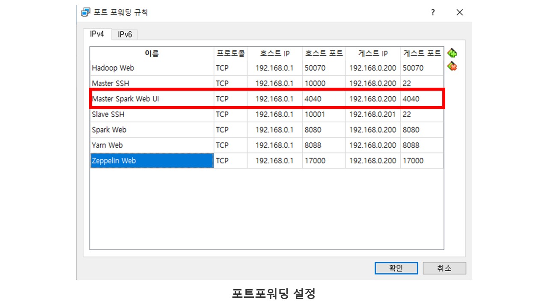Confirm with the 확인 button
The image size is (548, 308).
tap(396, 268)
